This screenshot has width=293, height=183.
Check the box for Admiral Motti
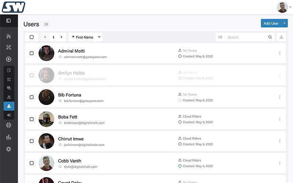(31, 53)
